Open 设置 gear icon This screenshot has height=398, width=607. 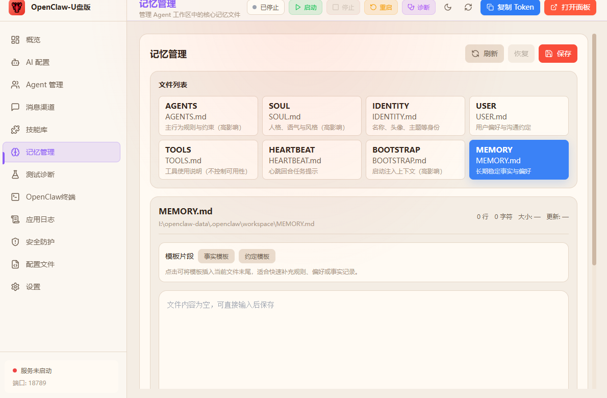[15, 287]
